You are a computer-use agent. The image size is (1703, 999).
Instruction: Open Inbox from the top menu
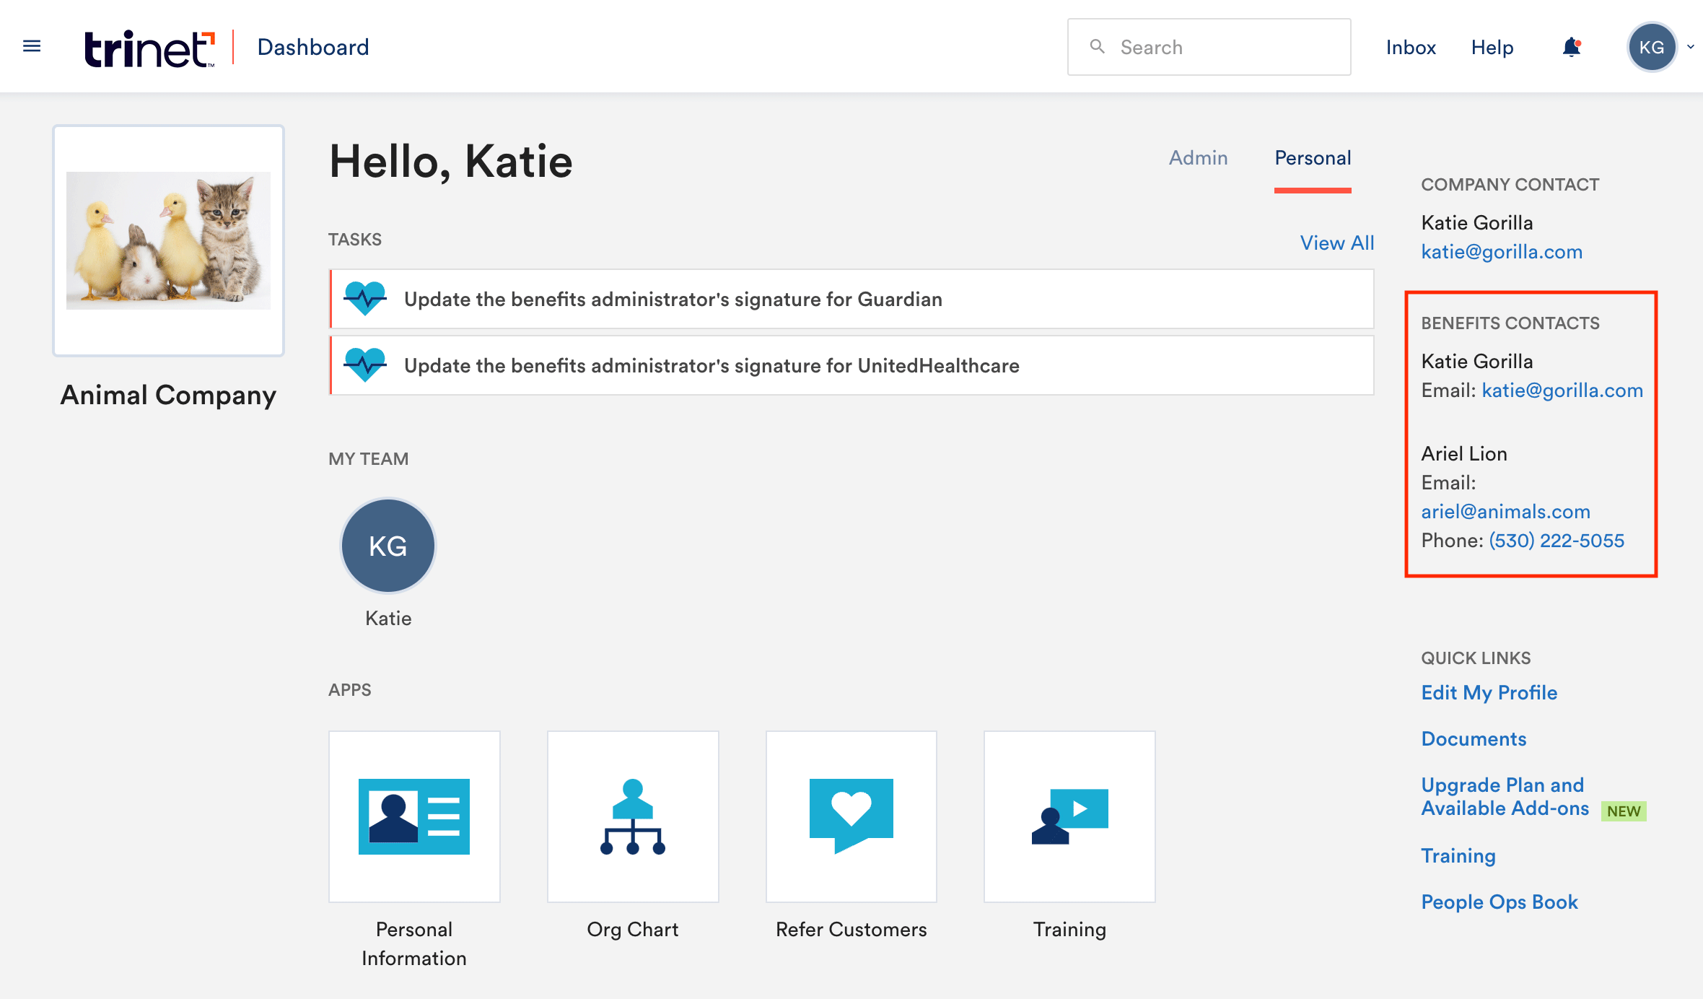[x=1410, y=47]
